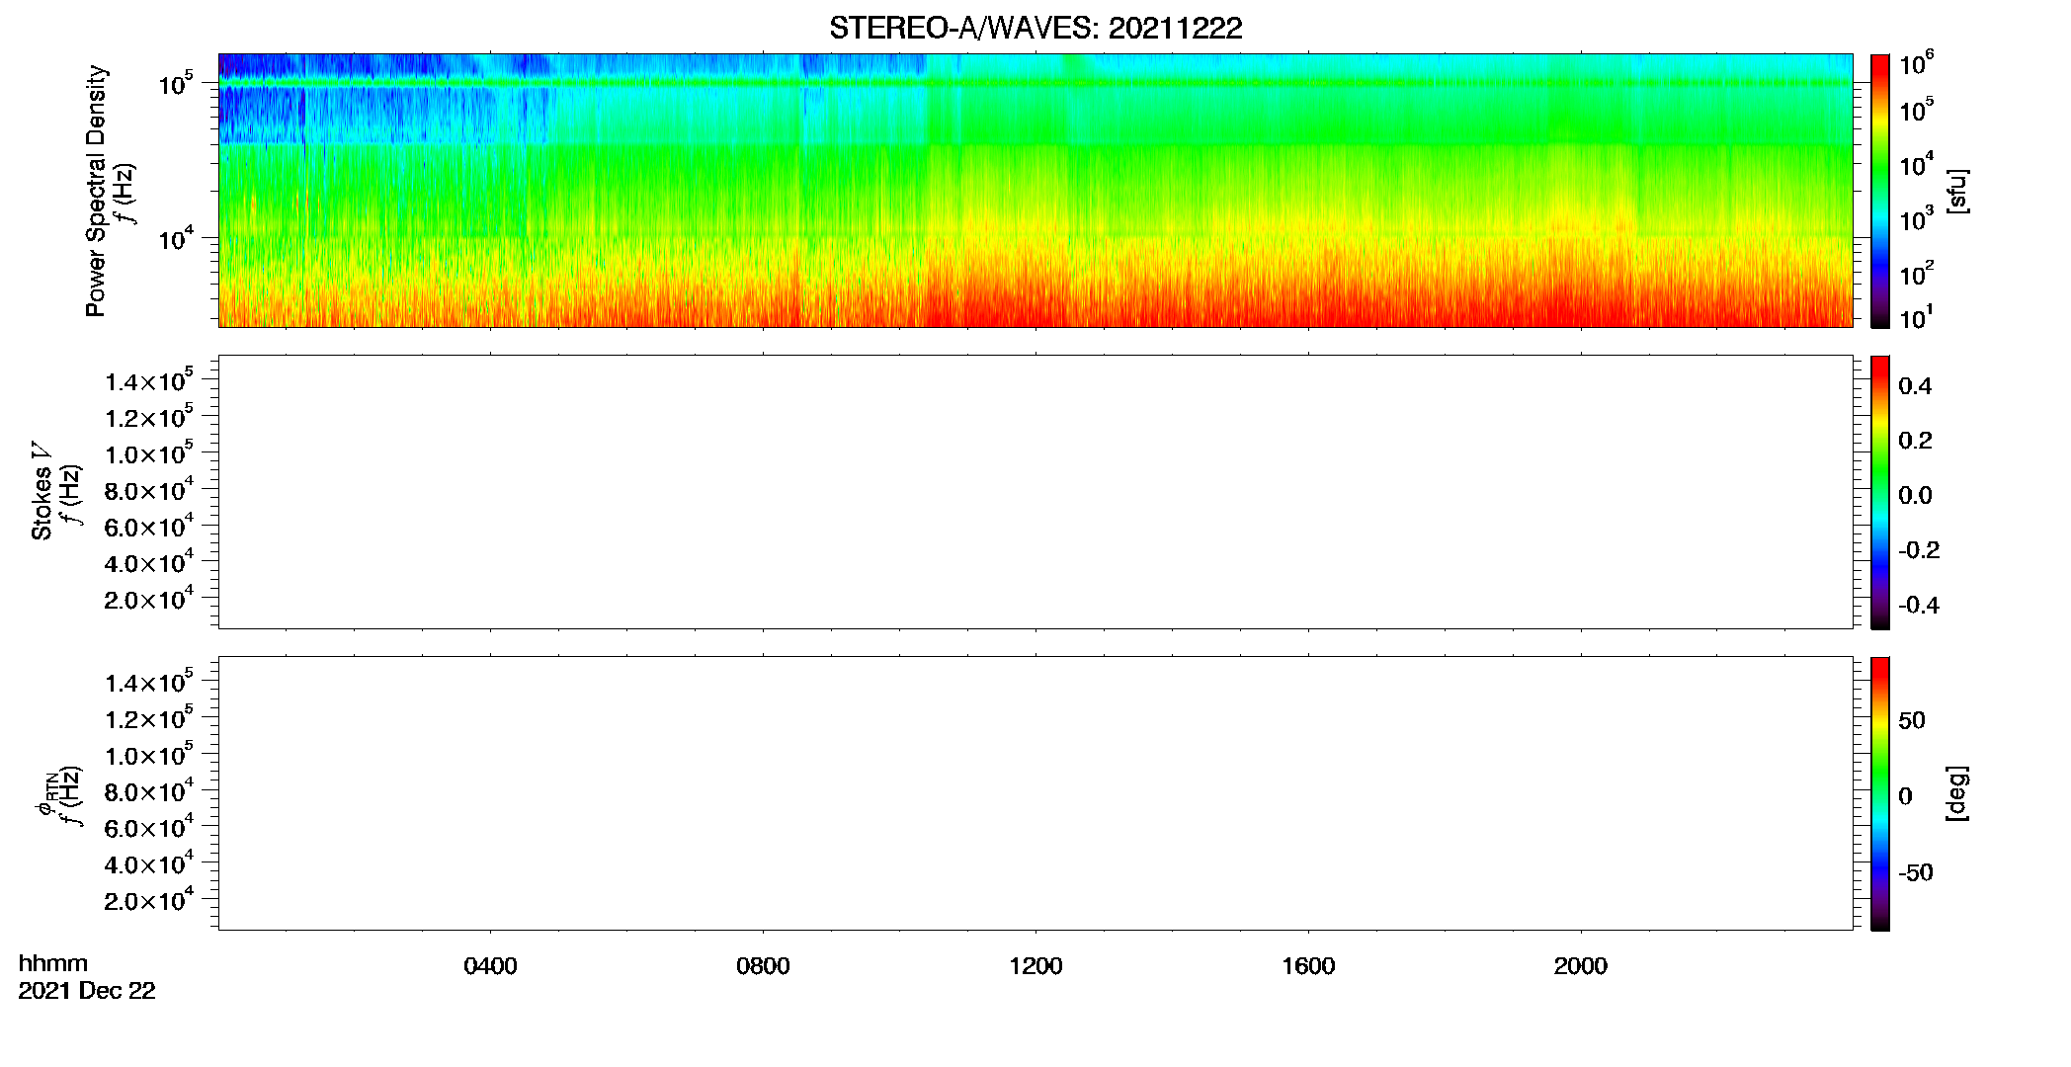The height and width of the screenshot is (1067, 2071).
Task: Click the 2021 Dec 22 date label
Action: tap(87, 991)
